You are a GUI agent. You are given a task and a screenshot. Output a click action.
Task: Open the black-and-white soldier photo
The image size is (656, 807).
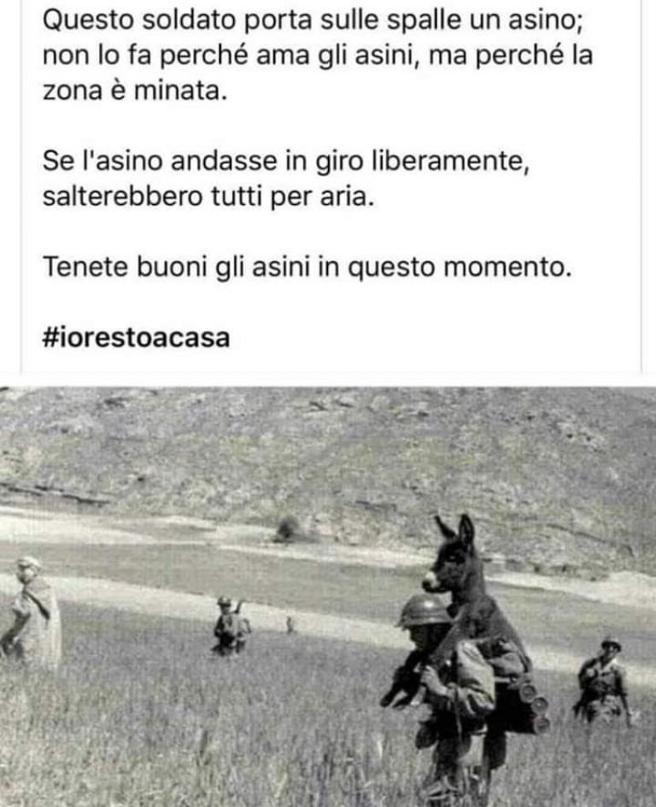coord(328,597)
